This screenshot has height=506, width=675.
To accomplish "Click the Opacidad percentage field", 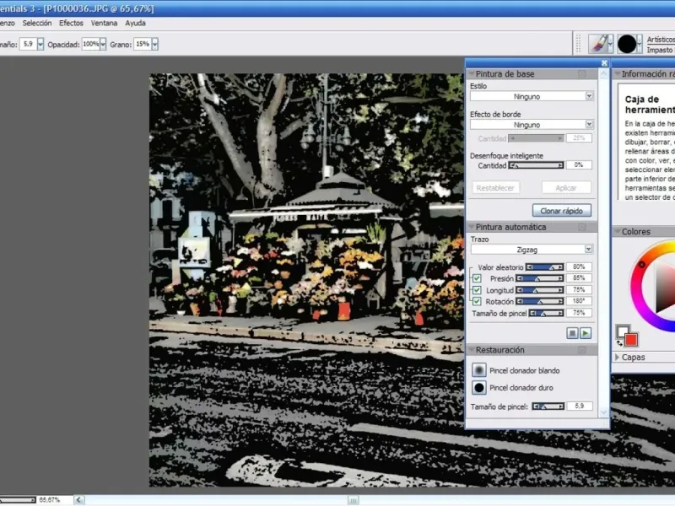I will [90, 44].
